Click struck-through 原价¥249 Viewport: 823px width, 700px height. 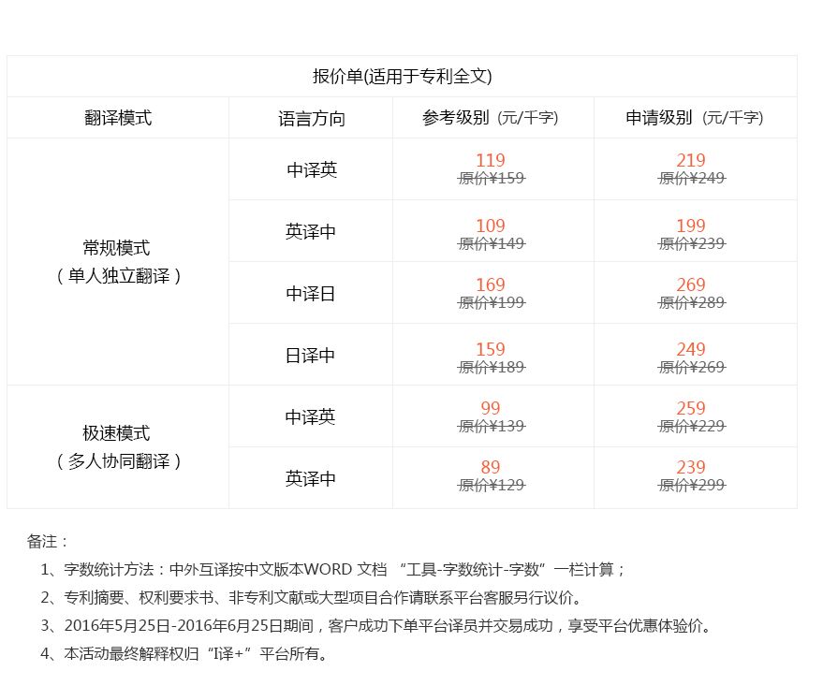tap(692, 179)
